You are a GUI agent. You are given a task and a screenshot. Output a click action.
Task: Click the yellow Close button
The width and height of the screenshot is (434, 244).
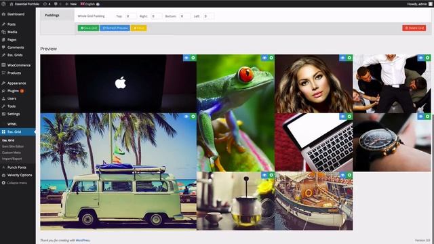138,28
